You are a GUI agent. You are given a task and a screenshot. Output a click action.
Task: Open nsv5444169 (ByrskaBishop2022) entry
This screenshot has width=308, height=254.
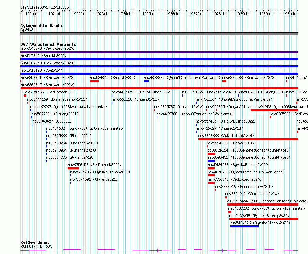pos(57,99)
